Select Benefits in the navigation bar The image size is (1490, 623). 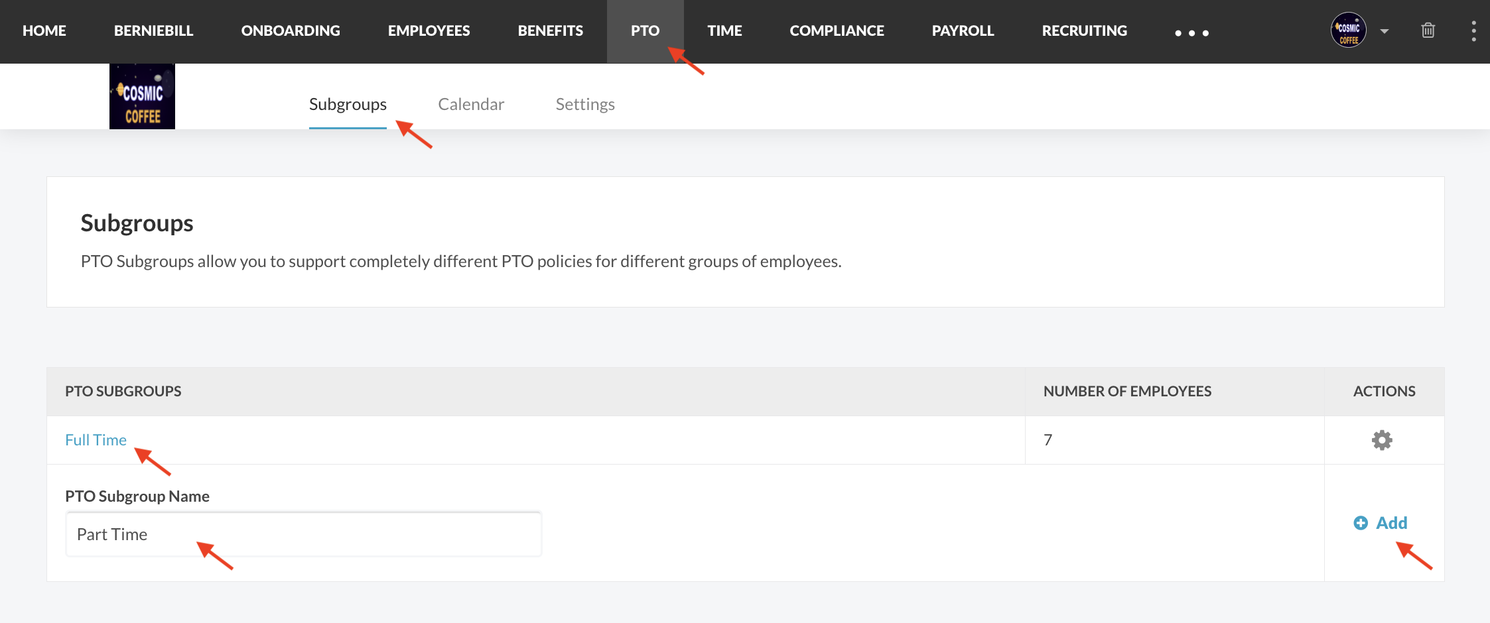(550, 30)
